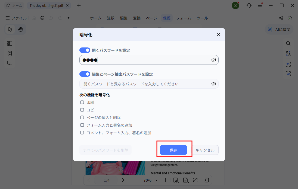Check the コピー restriction checkbox

click(x=82, y=110)
